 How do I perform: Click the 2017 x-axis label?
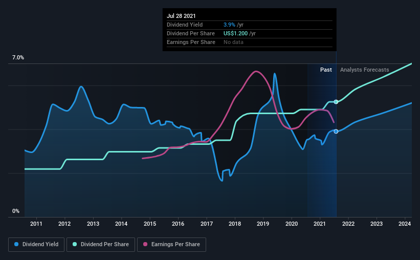click(x=207, y=224)
